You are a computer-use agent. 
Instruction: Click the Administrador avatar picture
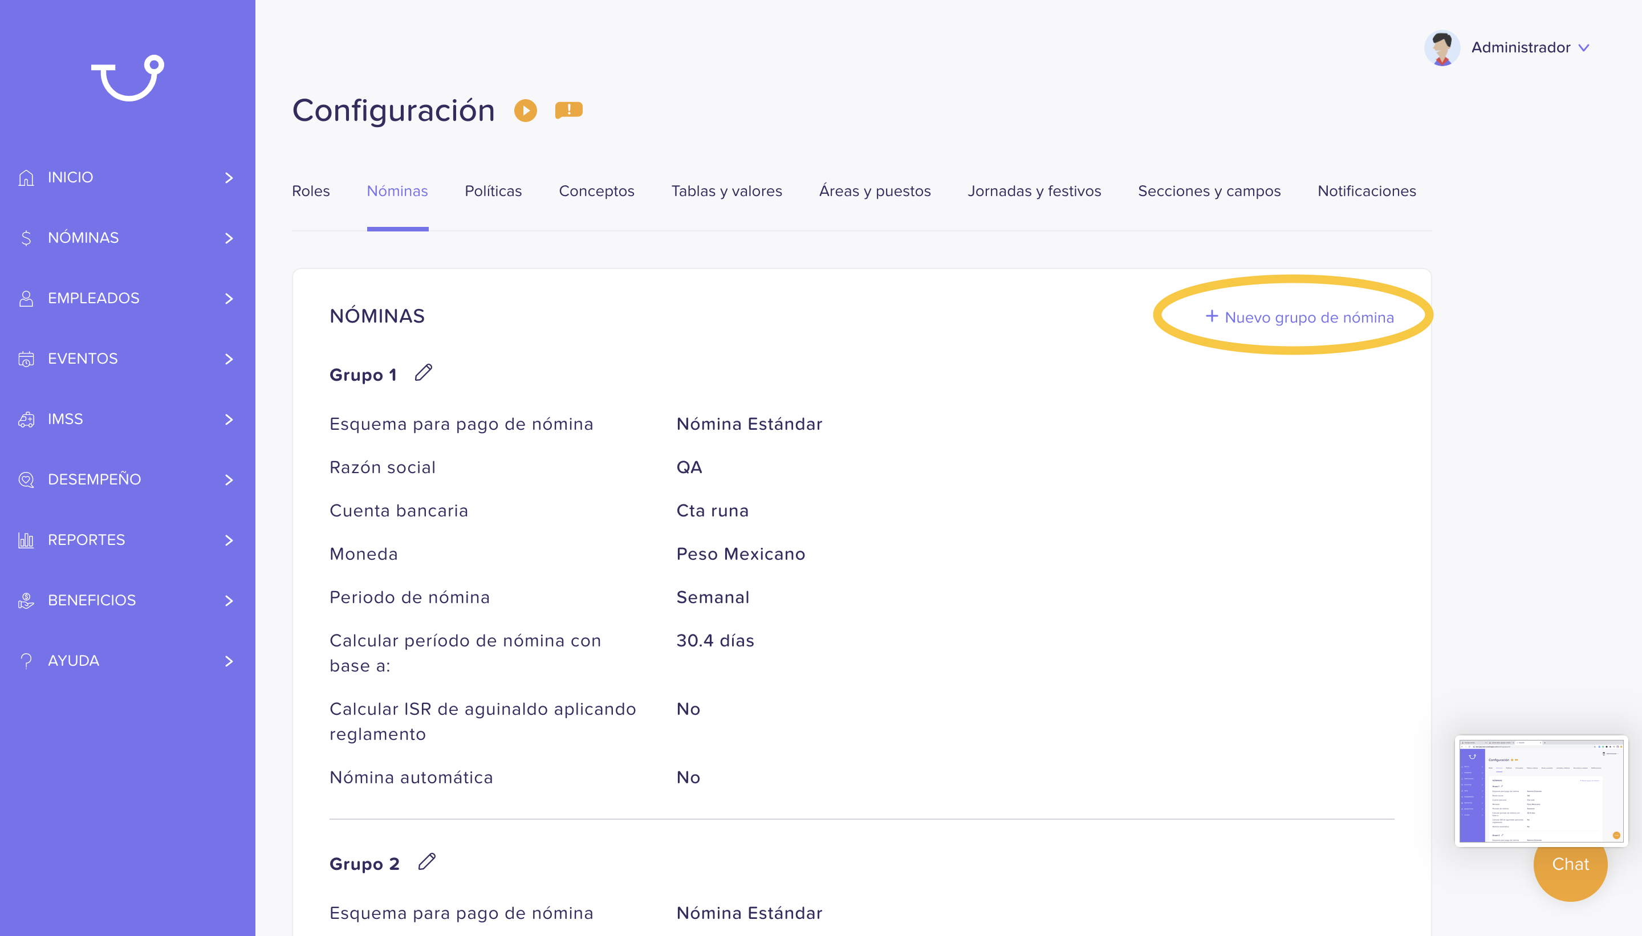(x=1442, y=47)
